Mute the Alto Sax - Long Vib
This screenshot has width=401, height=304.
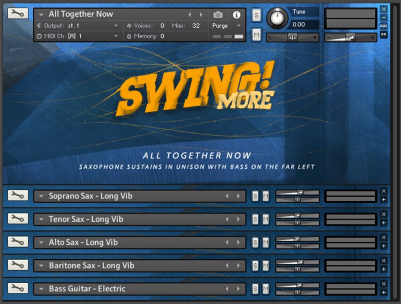[x=265, y=242]
